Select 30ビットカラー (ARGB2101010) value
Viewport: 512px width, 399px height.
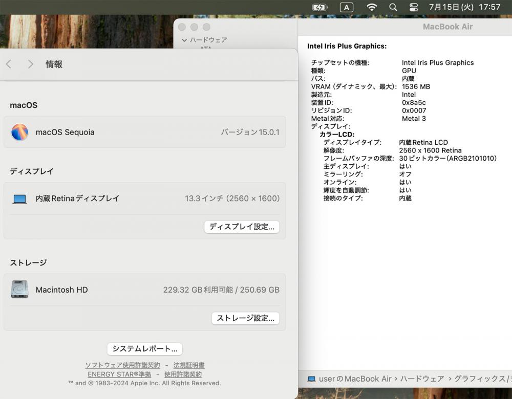tap(447, 158)
